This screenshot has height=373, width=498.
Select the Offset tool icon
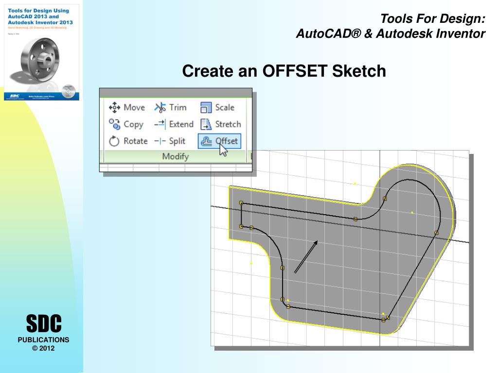(x=206, y=141)
